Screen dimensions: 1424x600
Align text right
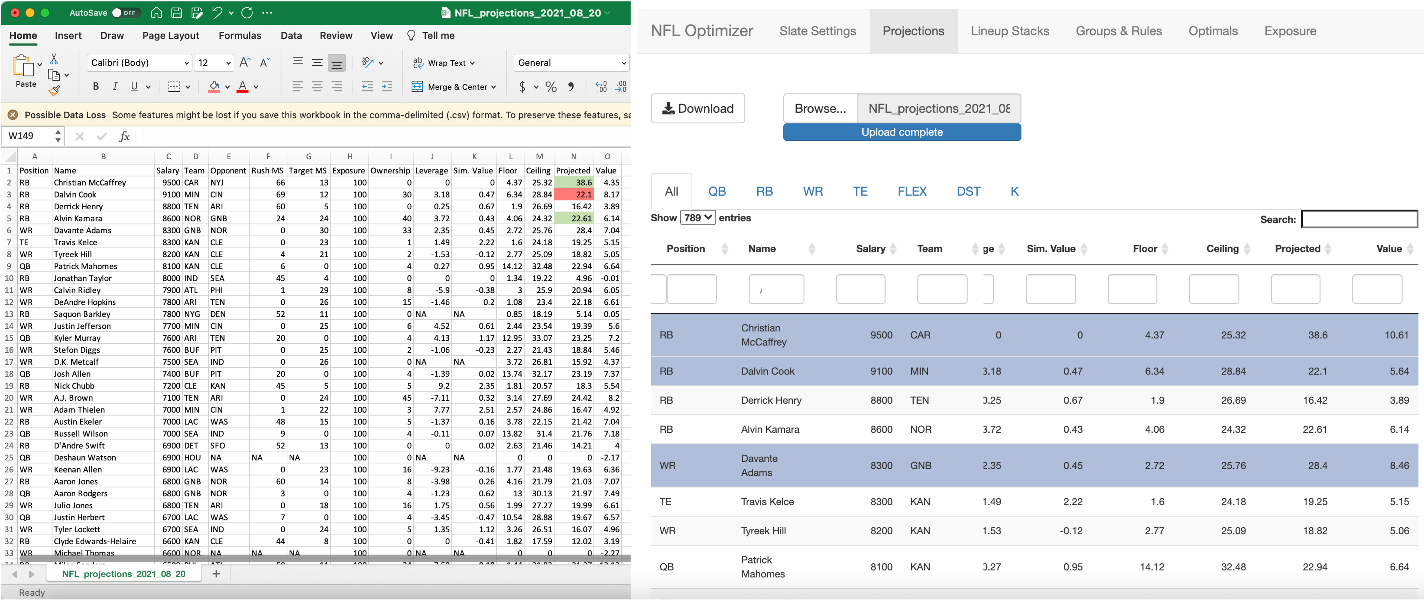(337, 87)
